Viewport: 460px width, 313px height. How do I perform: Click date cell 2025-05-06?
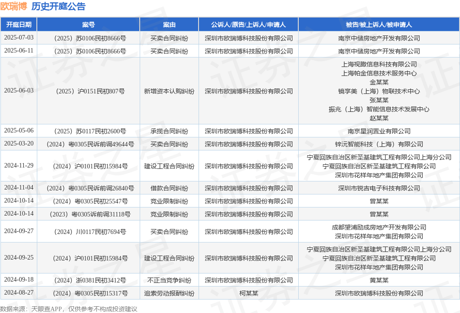[19, 130]
